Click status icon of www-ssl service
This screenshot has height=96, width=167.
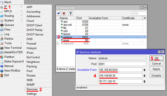(62, 43)
